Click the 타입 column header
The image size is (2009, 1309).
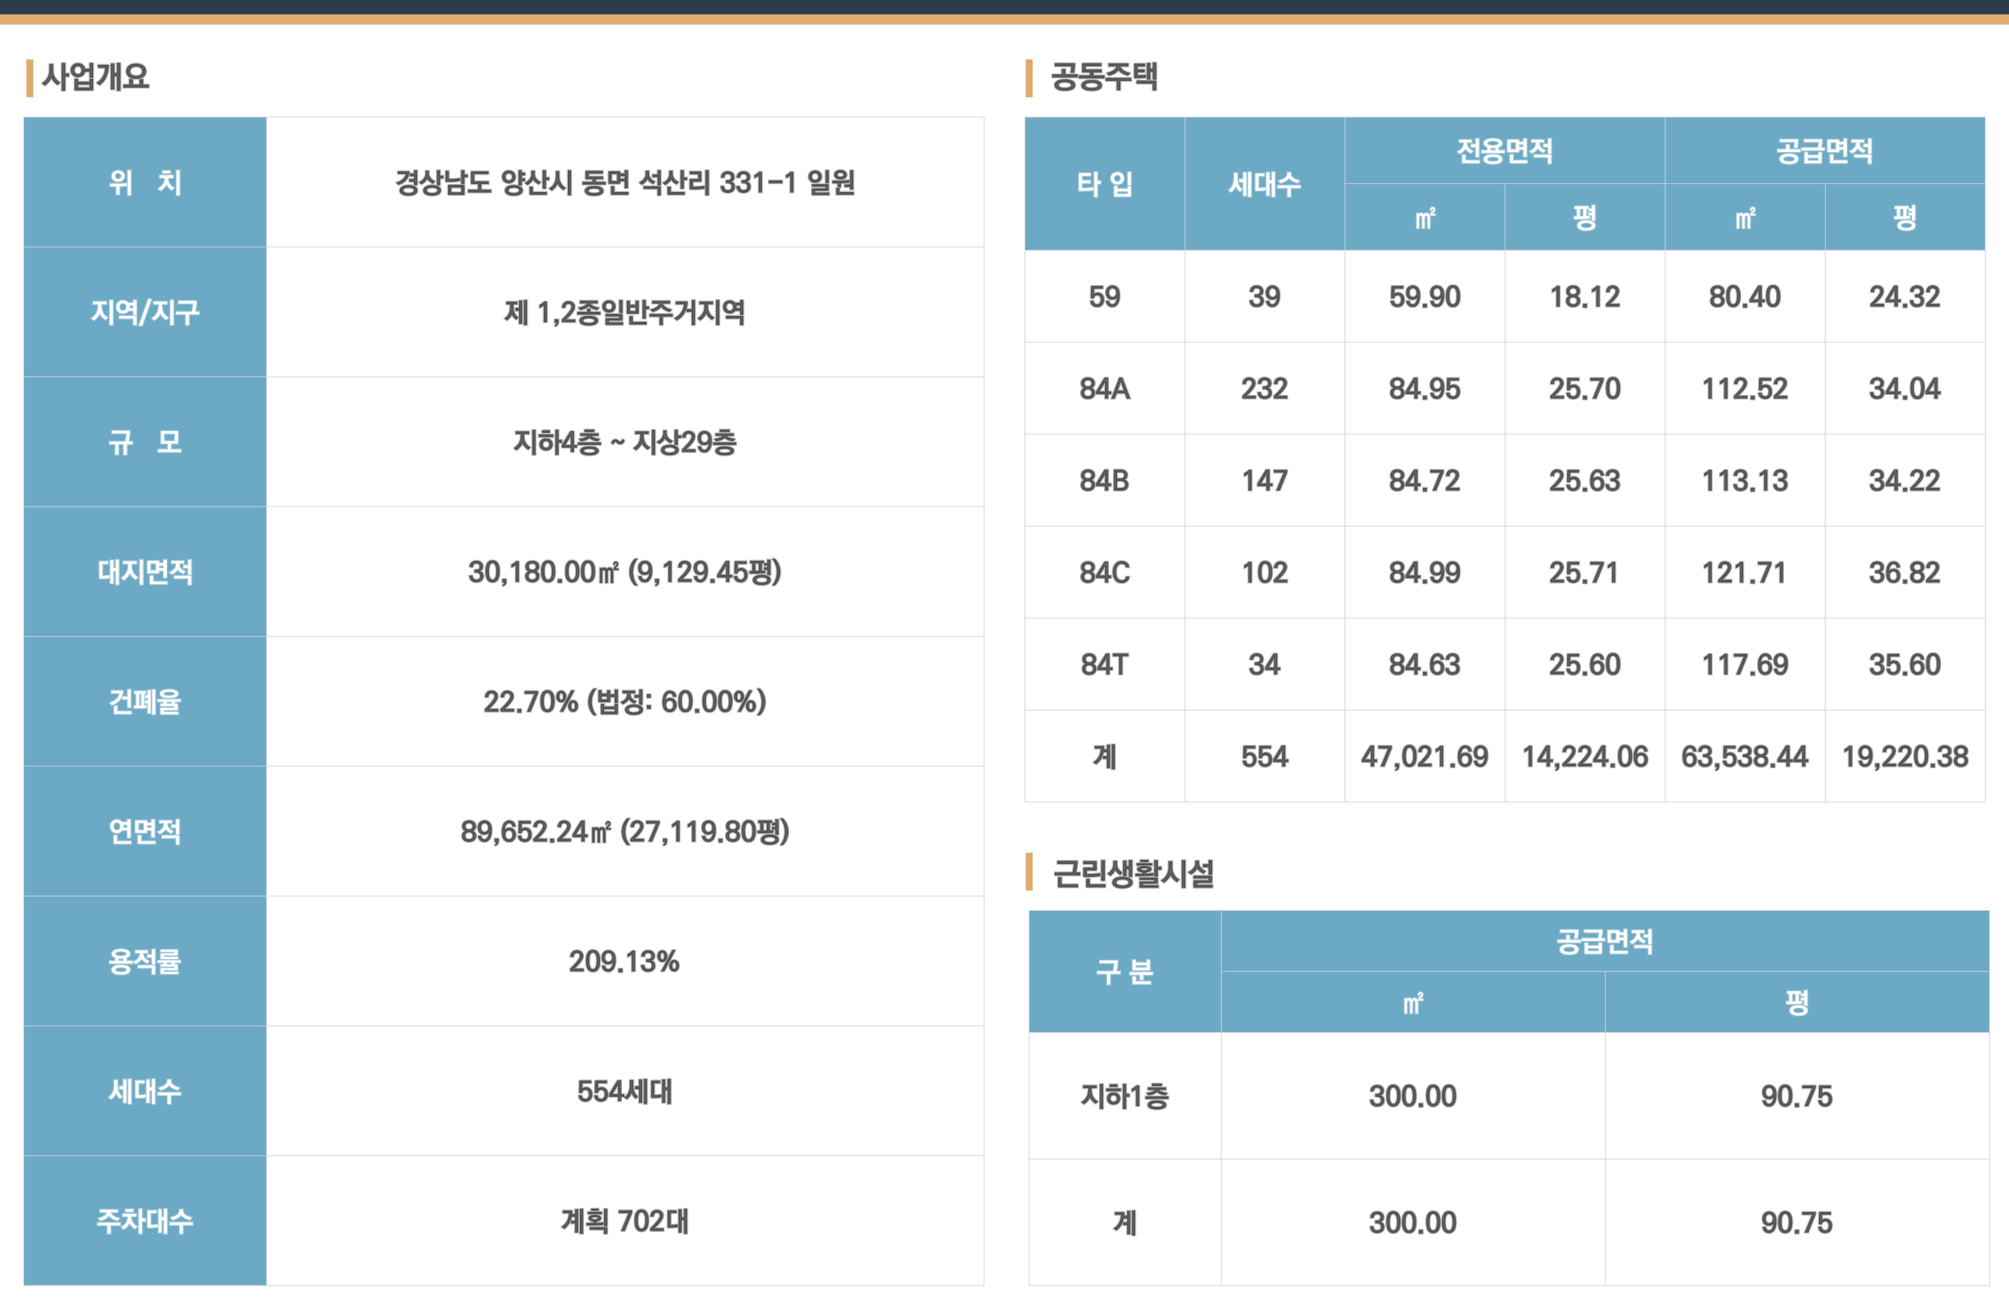coord(1104,184)
